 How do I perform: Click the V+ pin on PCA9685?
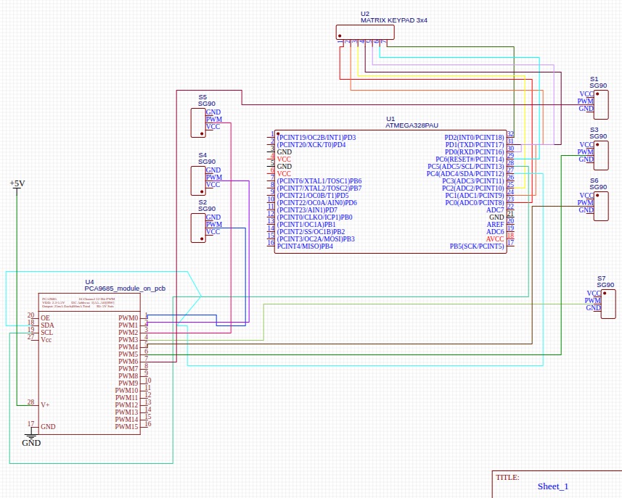point(45,405)
